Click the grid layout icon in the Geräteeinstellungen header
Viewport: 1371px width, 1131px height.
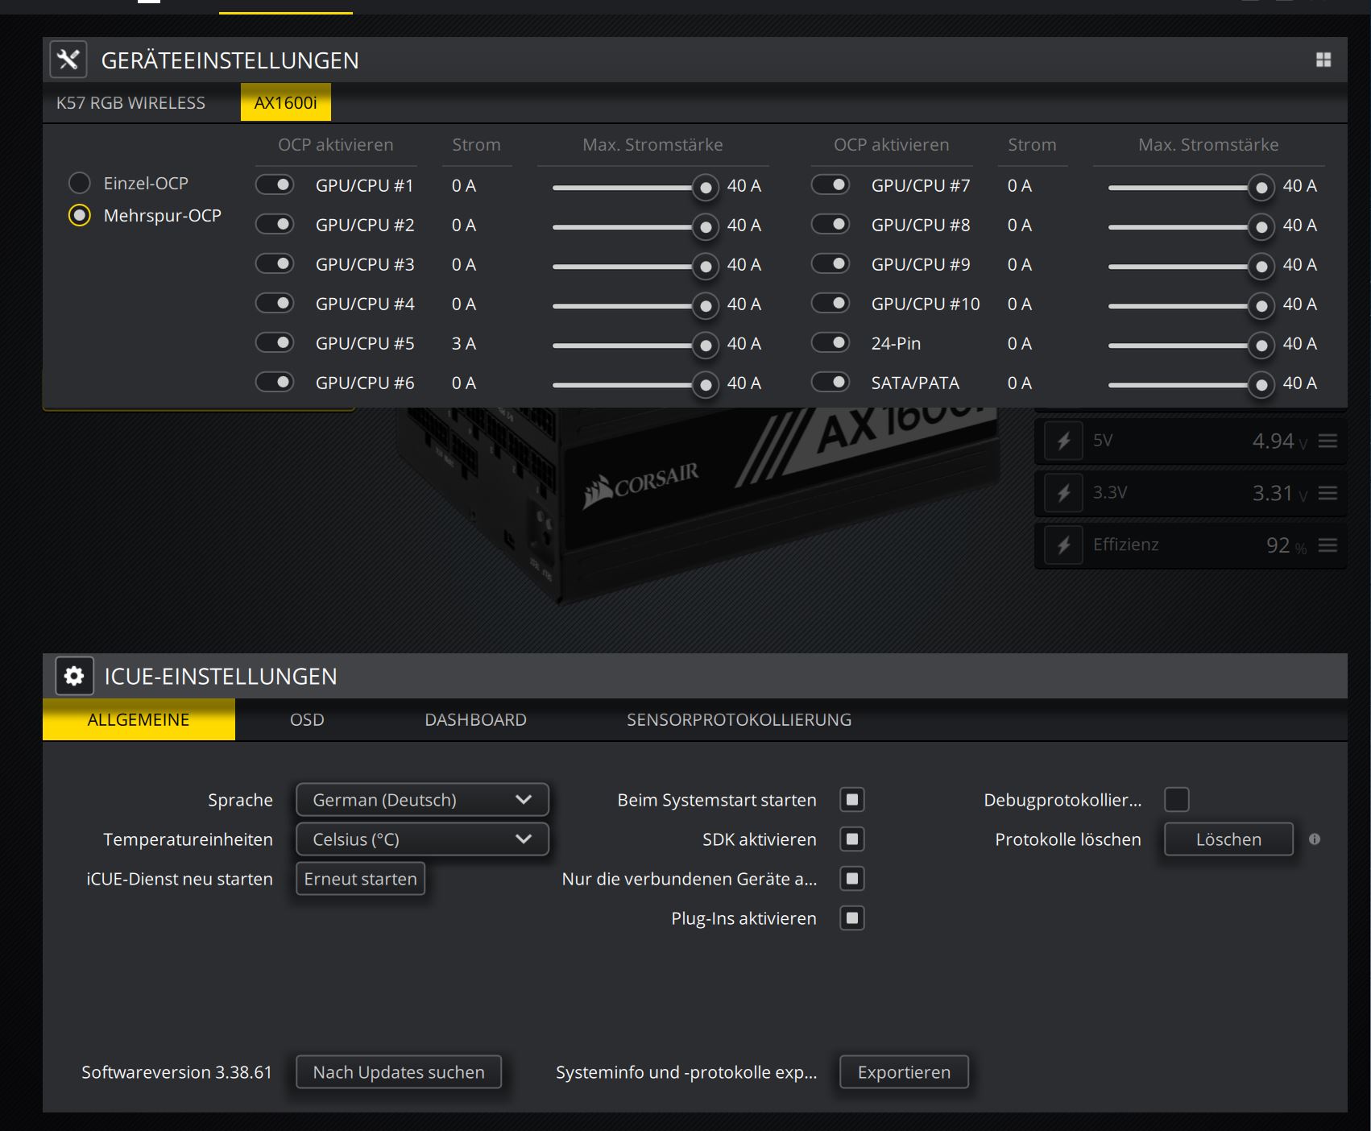pyautogui.click(x=1323, y=60)
